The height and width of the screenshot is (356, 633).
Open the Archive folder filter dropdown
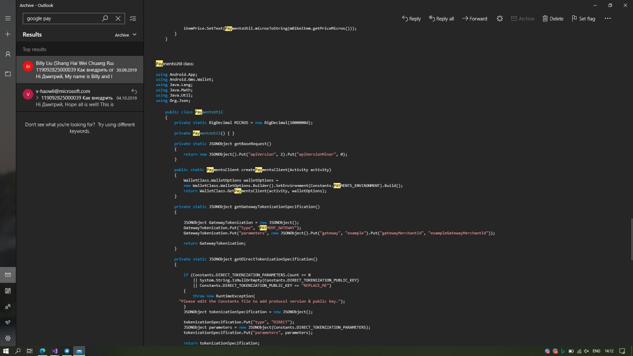(x=126, y=35)
